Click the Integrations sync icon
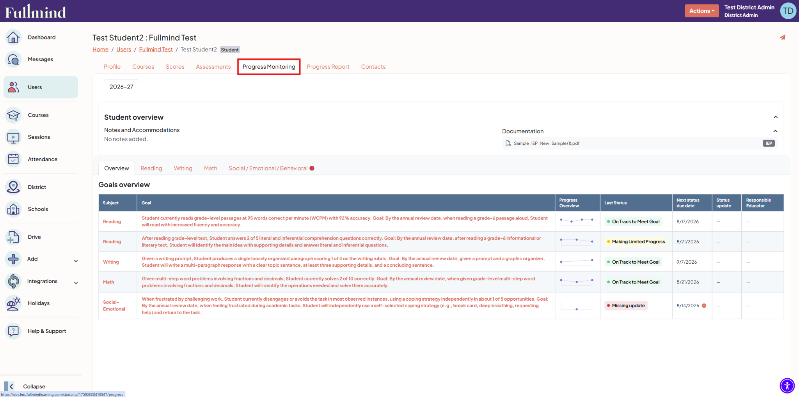This screenshot has width=799, height=397. pyautogui.click(x=13, y=281)
